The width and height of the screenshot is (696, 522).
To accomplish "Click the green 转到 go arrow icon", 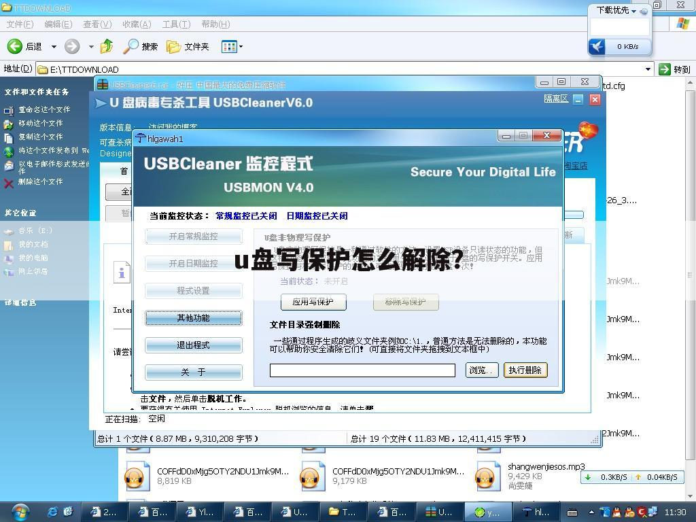I will tap(664, 69).
